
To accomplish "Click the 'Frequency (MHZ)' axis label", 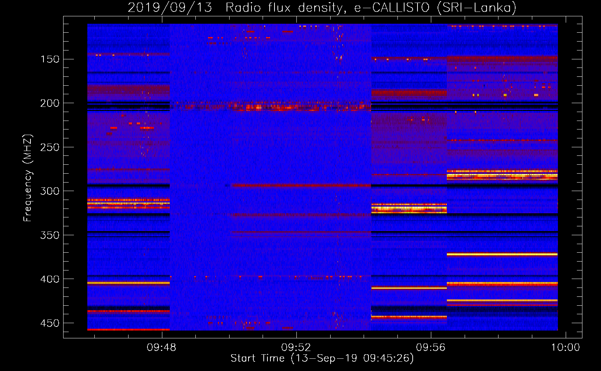I will coord(28,178).
